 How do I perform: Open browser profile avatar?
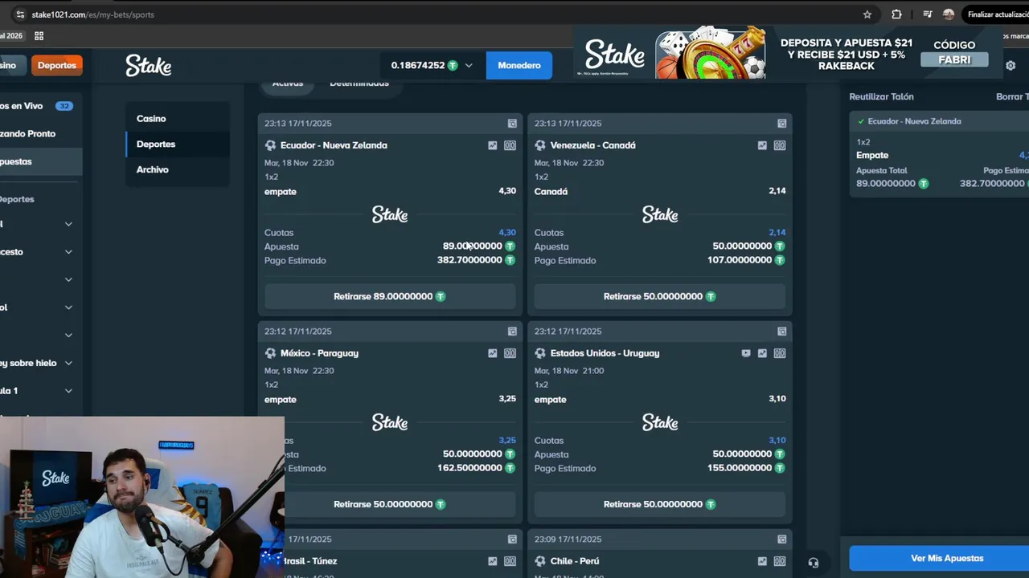949,14
